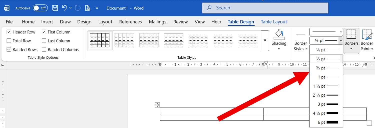Save the document with the floppy icon
Screen dimensions: 375x128
(x=55, y=8)
